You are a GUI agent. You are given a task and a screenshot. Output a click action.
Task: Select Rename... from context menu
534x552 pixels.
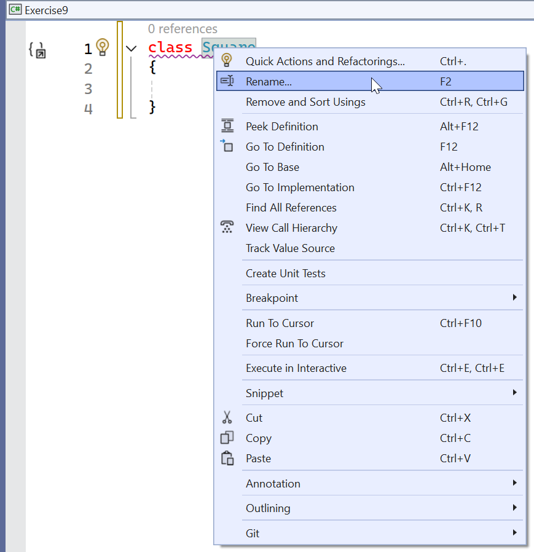[370, 81]
